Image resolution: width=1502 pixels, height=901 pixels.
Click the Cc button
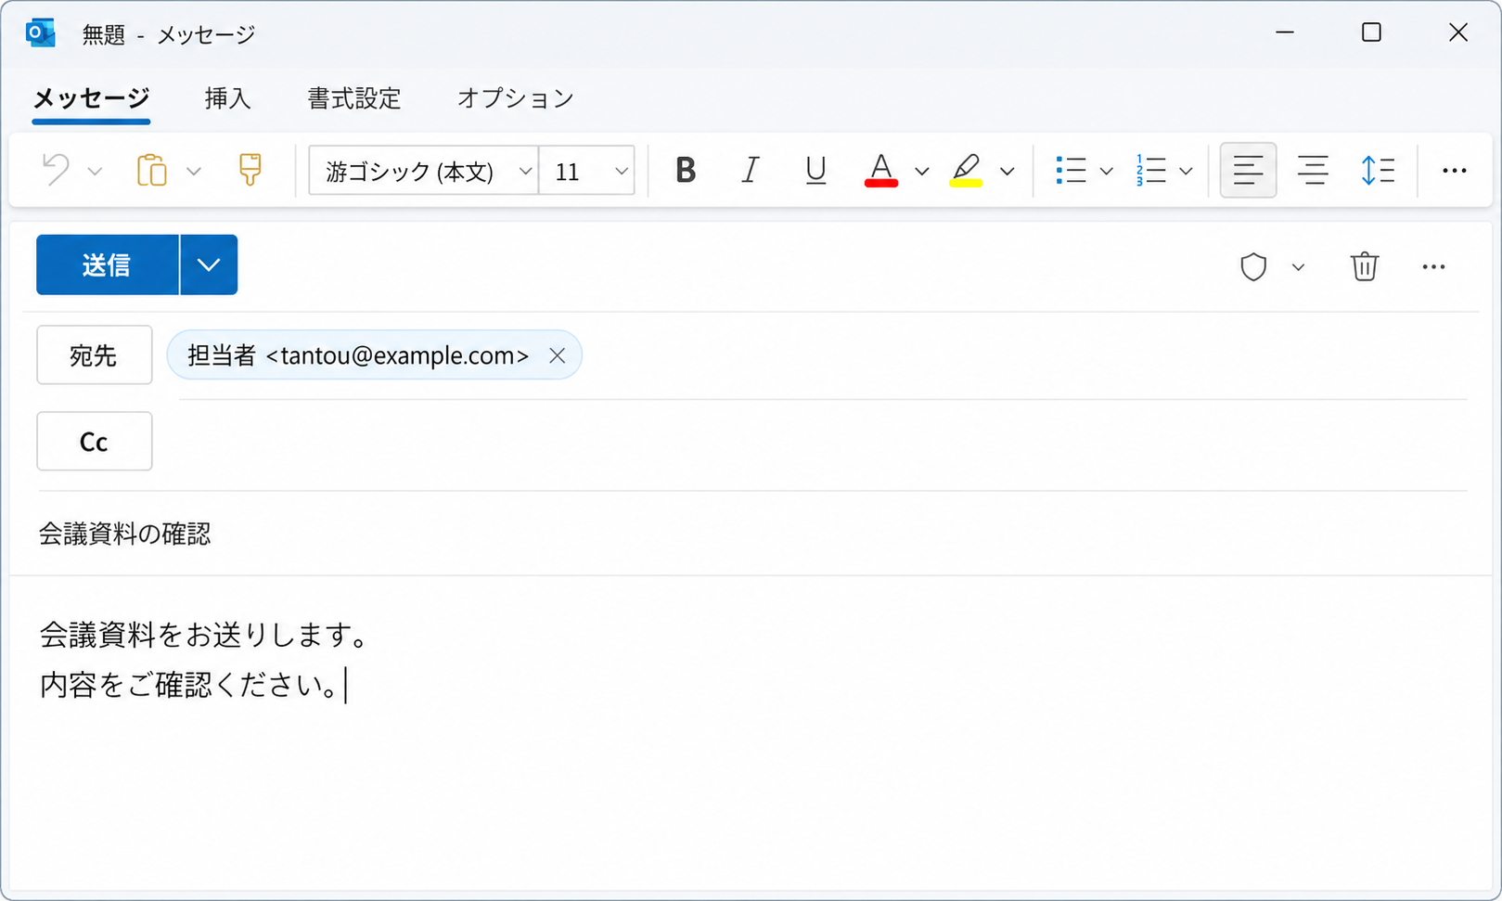click(x=94, y=442)
